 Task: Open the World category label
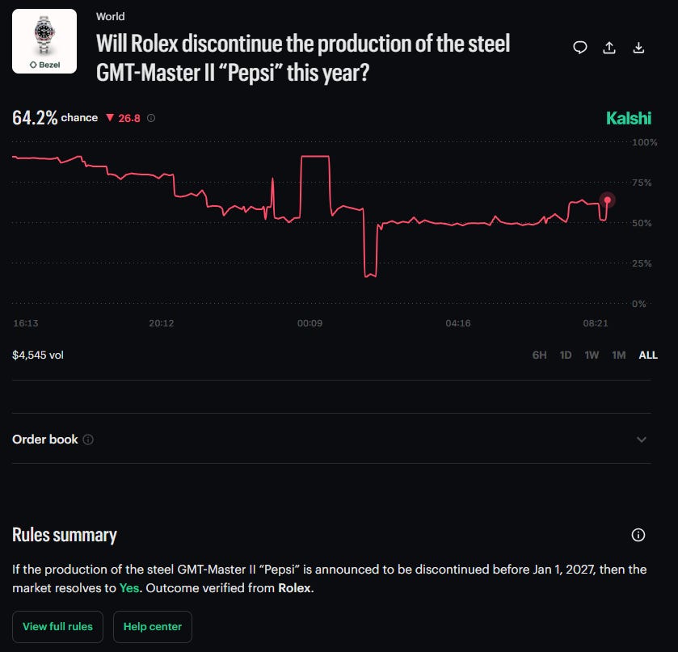tap(111, 16)
